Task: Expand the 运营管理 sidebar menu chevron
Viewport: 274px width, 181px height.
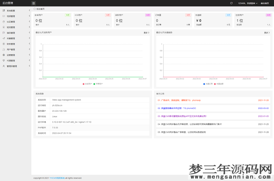Action: (29, 55)
